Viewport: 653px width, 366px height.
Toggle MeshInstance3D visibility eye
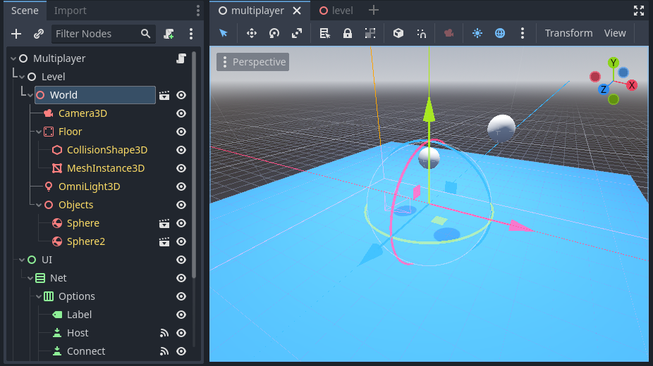(x=181, y=168)
